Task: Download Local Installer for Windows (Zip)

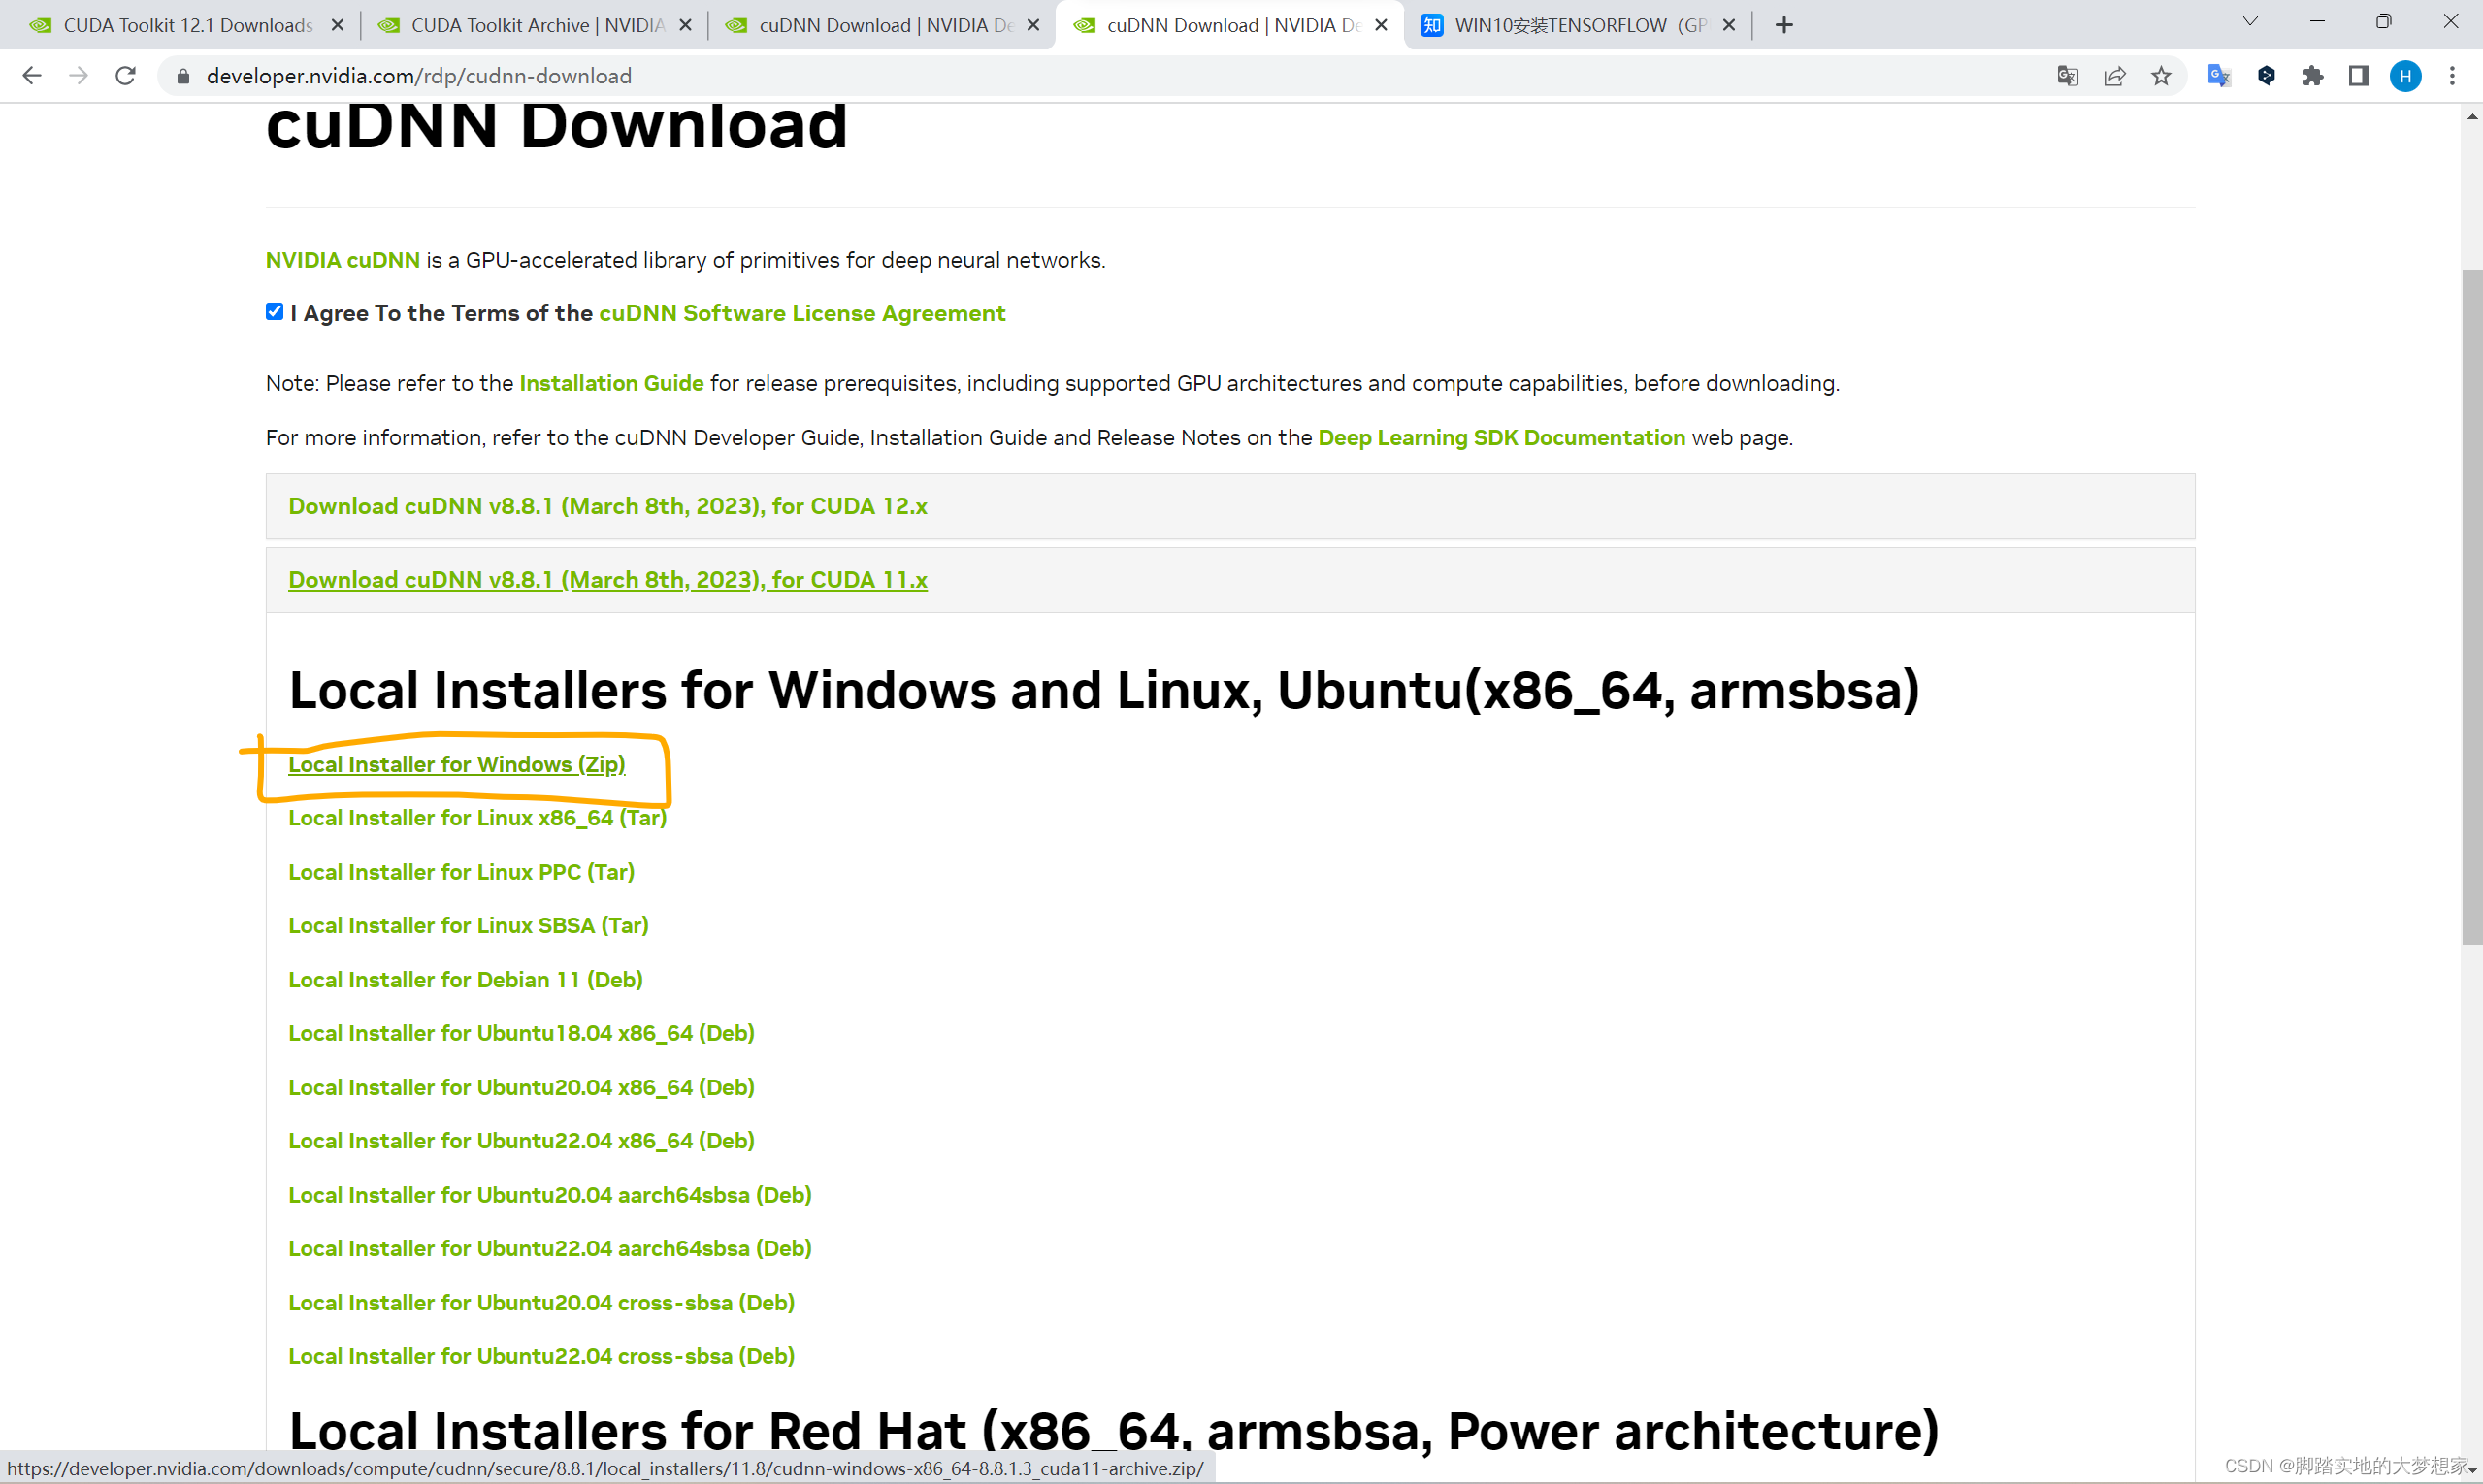Action: point(456,764)
